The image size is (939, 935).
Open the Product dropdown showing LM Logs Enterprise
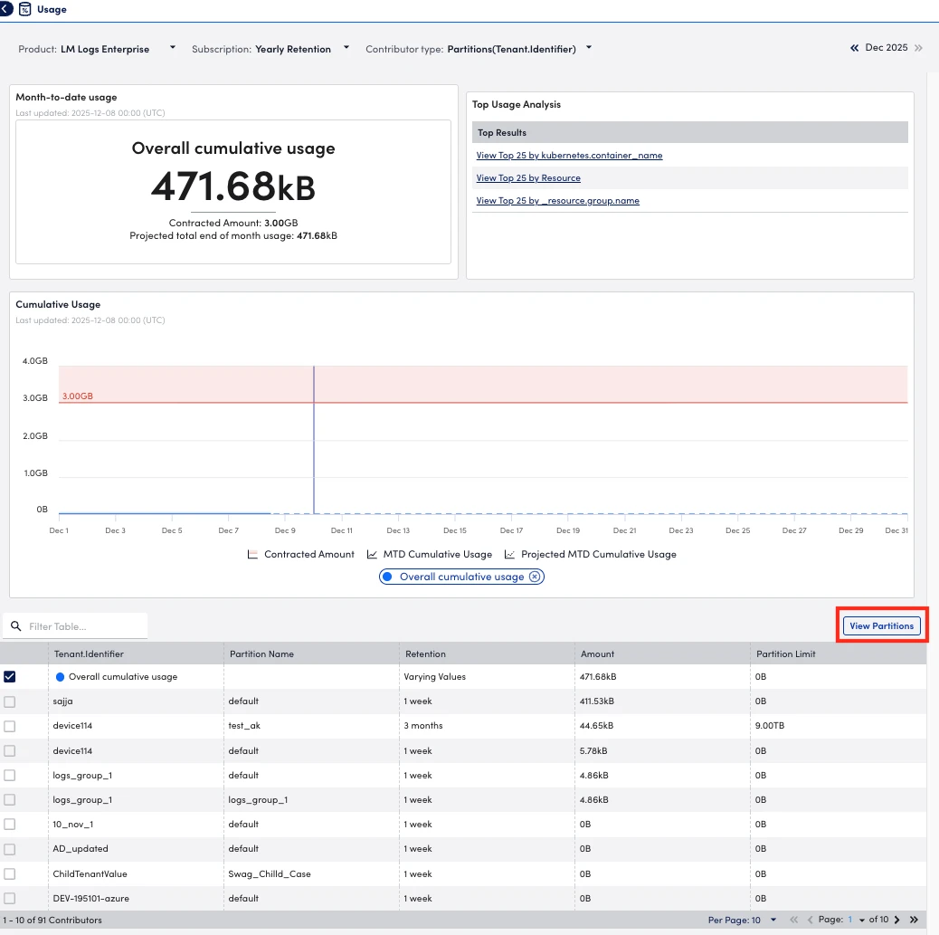click(171, 49)
